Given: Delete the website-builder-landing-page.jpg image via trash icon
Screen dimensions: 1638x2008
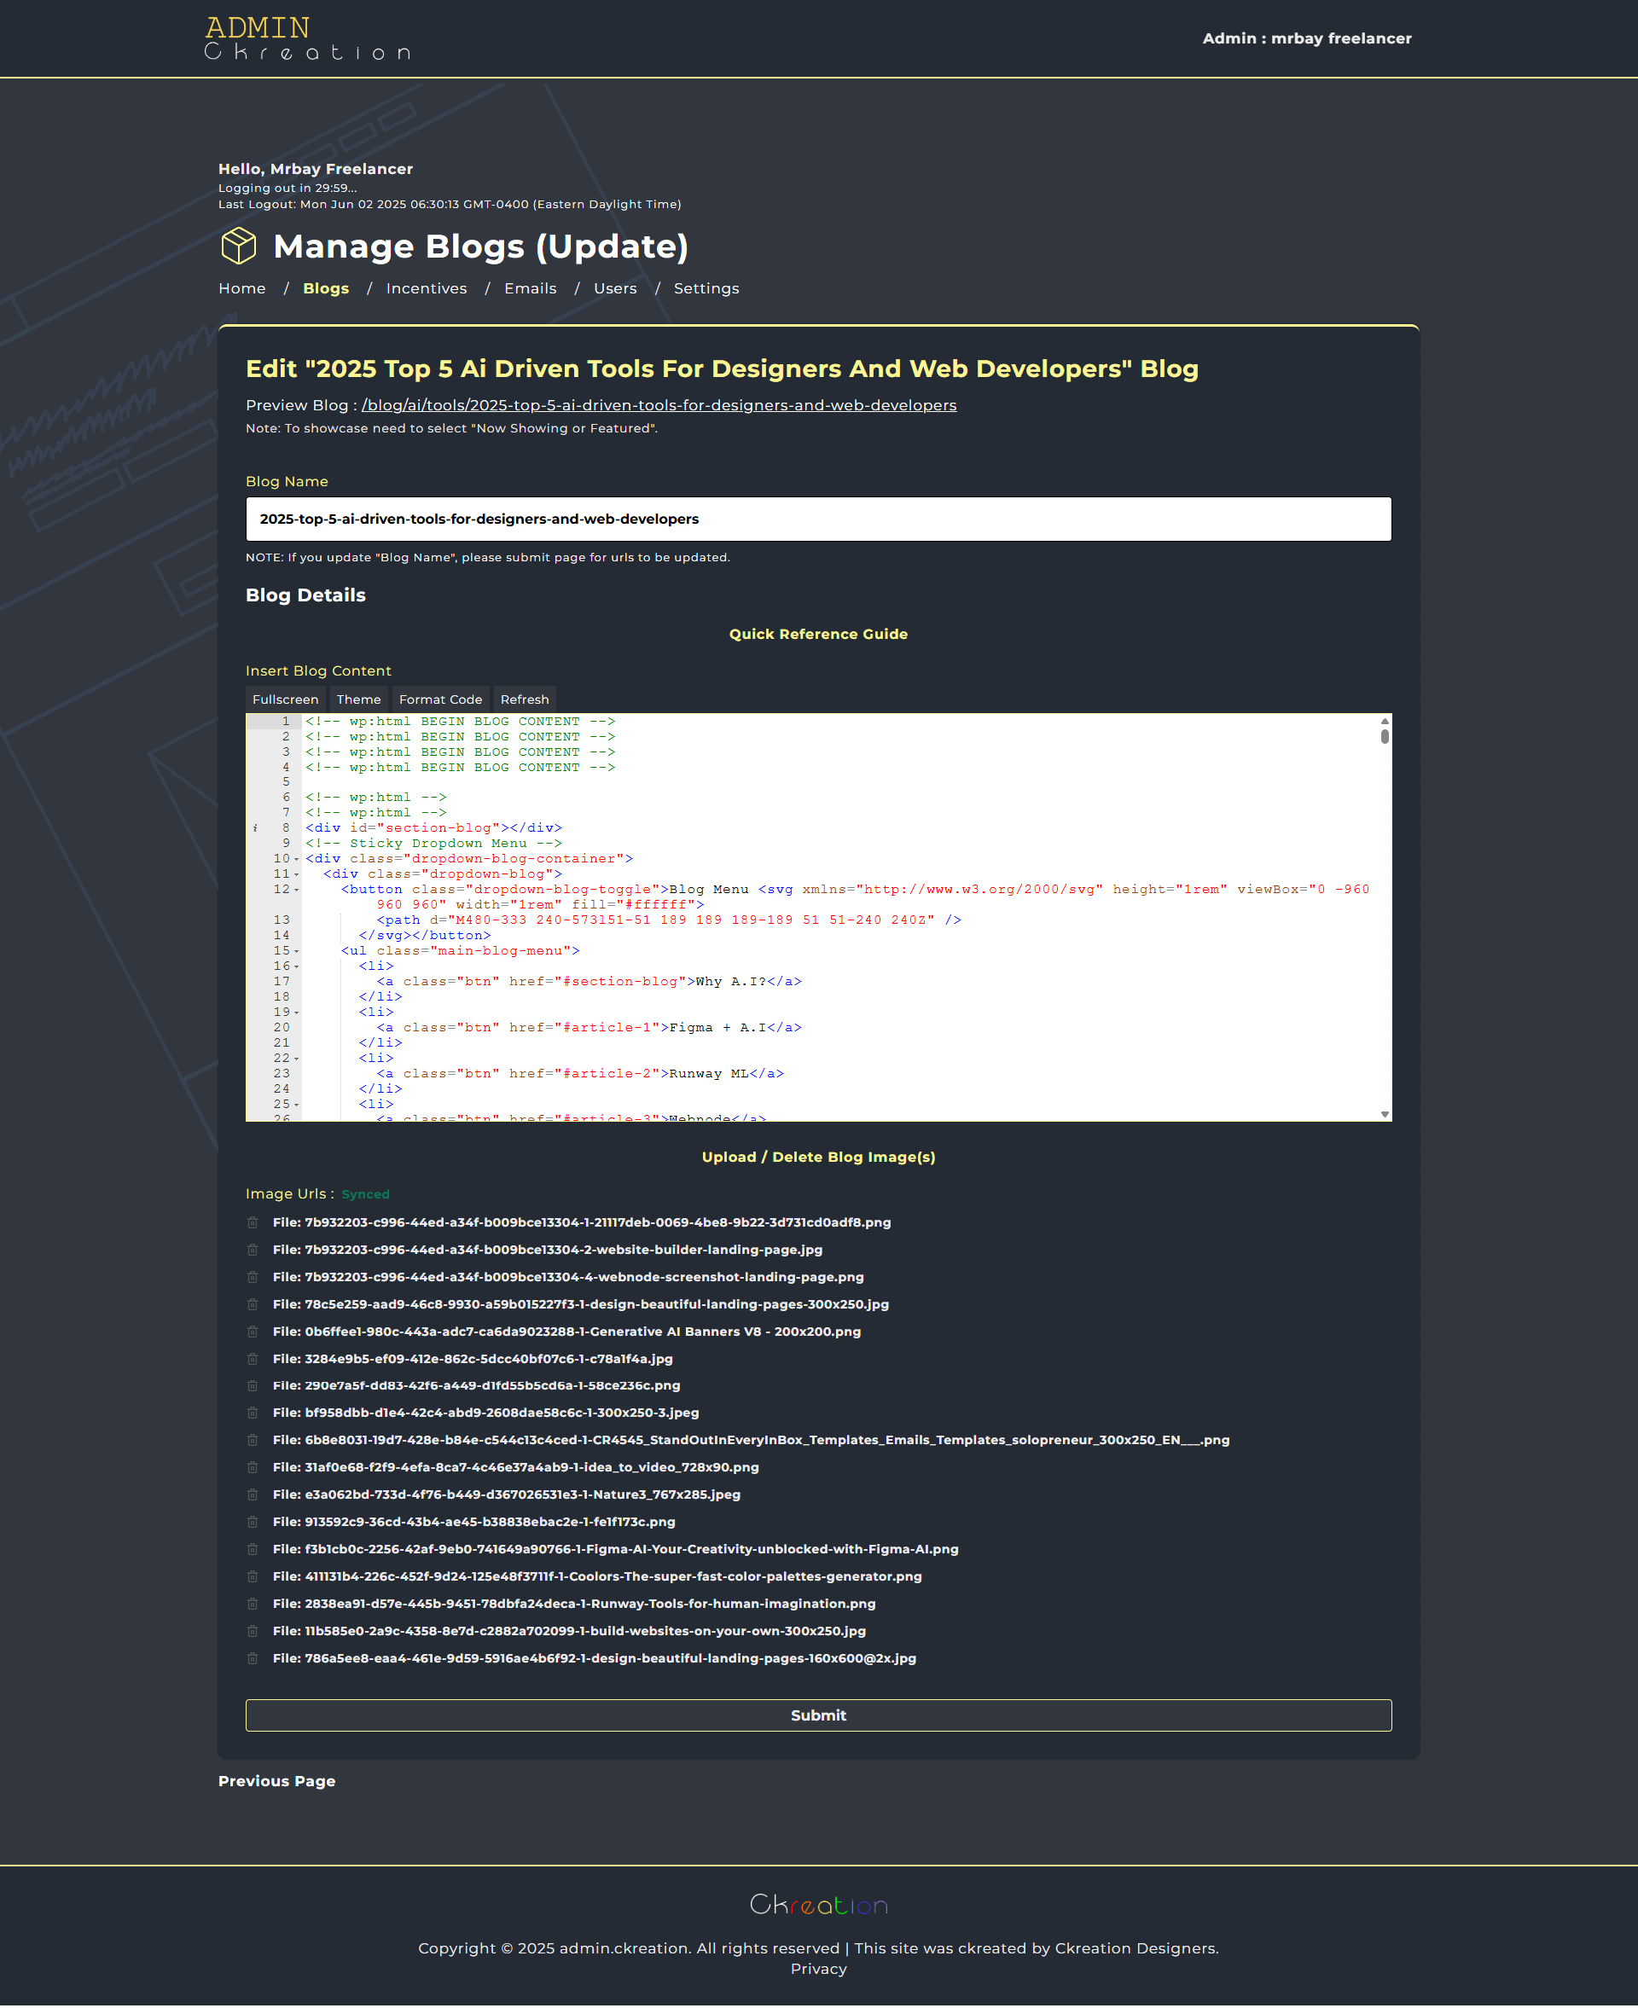Looking at the screenshot, I should pyautogui.click(x=252, y=1250).
